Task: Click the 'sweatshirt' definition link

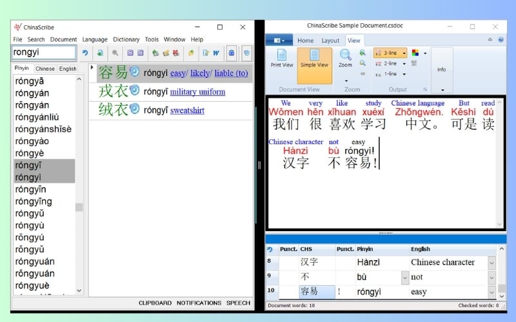Action: point(187,110)
